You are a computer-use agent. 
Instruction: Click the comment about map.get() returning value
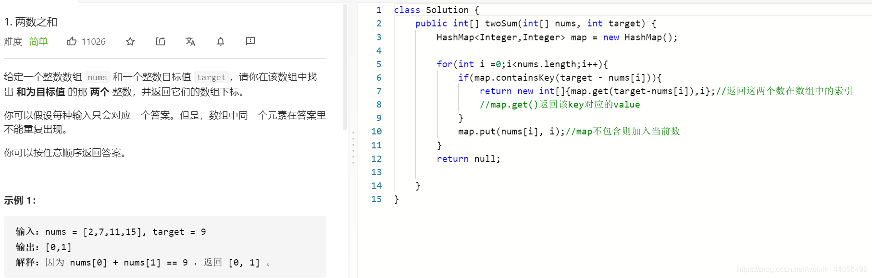(560, 105)
